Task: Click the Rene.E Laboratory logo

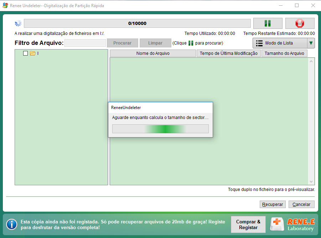Action: point(292,224)
